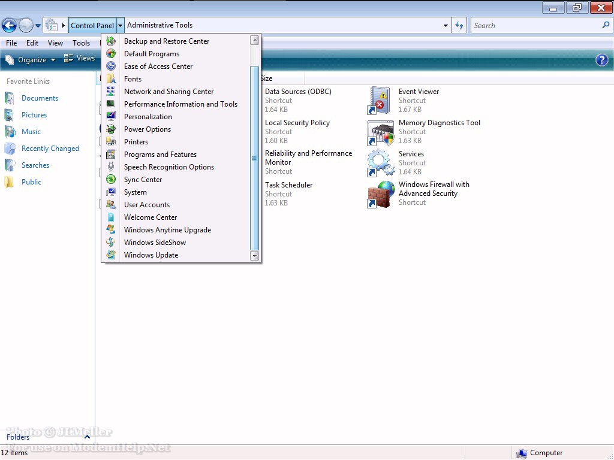Click Network and Sharing Center icon
This screenshot has height=460, width=614.
111,91
